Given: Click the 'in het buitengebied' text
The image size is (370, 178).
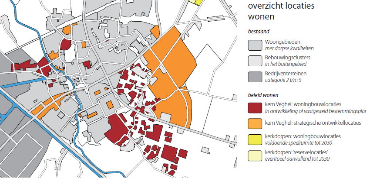Looking at the screenshot, I should coord(286,64).
